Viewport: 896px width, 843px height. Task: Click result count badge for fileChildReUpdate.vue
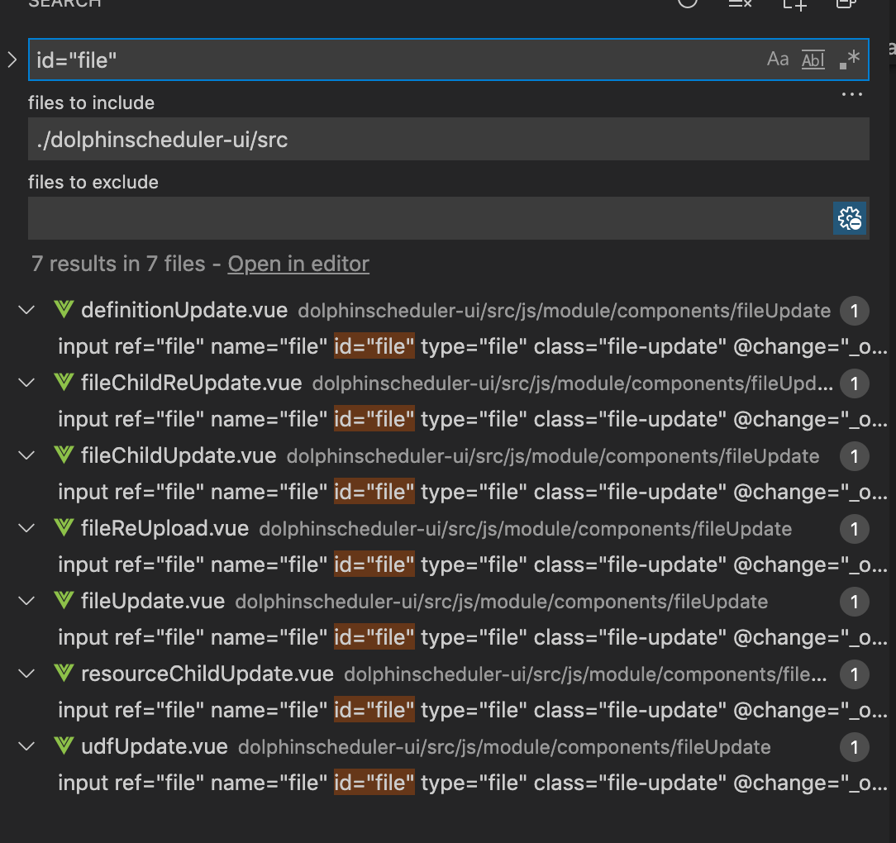click(855, 383)
